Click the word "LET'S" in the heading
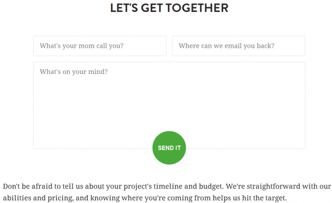Image resolution: width=332 pixels, height=203 pixels. 124,8
